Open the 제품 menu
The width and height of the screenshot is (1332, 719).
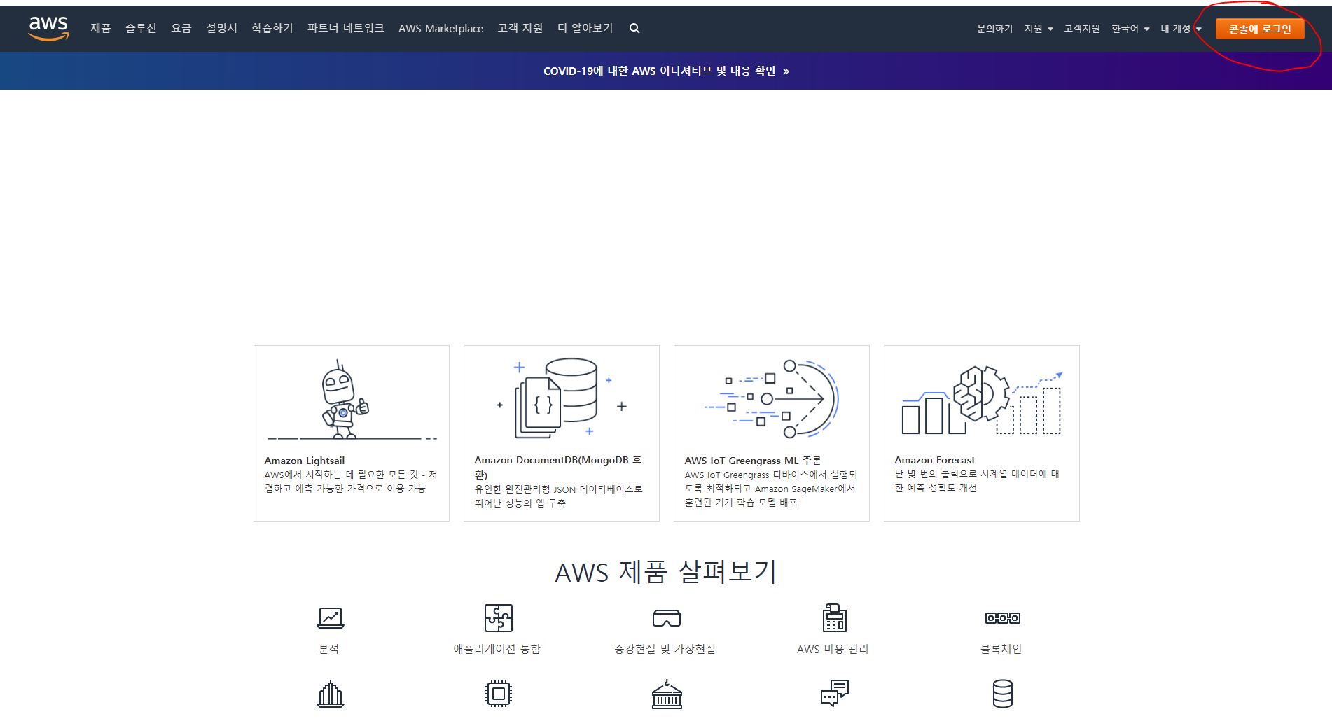(101, 28)
